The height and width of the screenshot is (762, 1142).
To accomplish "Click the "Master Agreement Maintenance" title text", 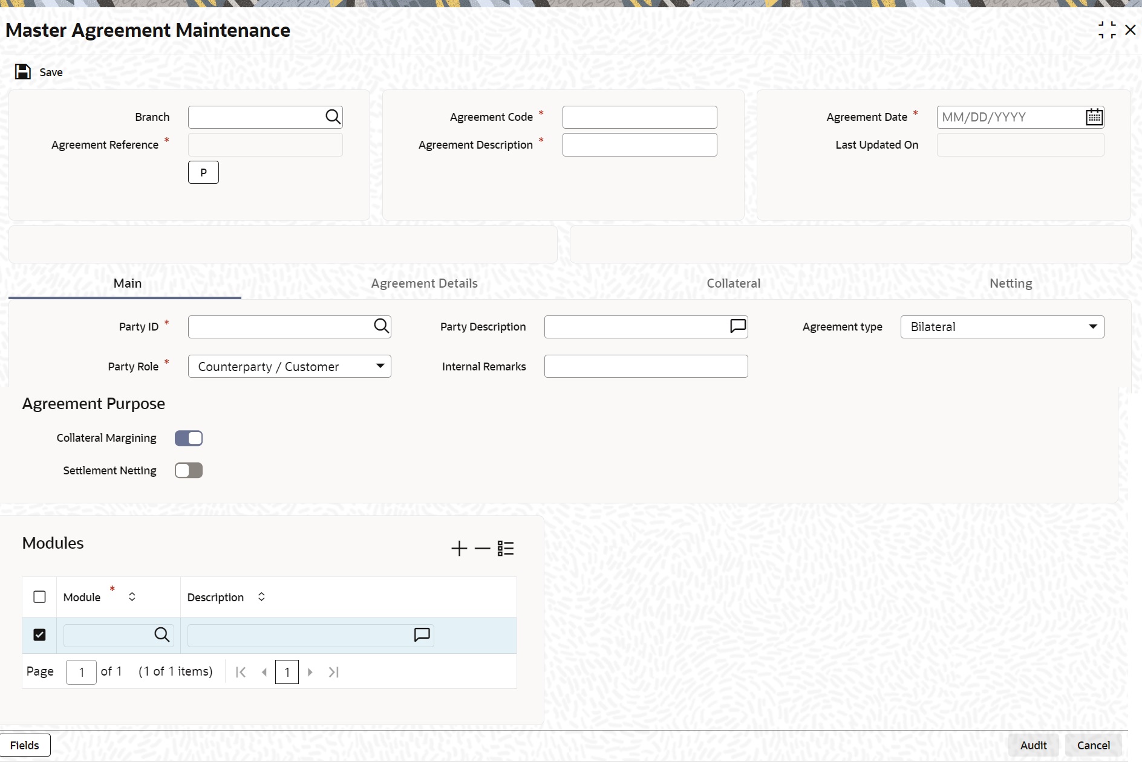I will pyautogui.click(x=148, y=30).
